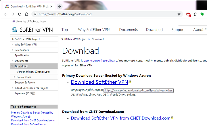
Task: Click the site search box
Action: (x=192, y=24)
